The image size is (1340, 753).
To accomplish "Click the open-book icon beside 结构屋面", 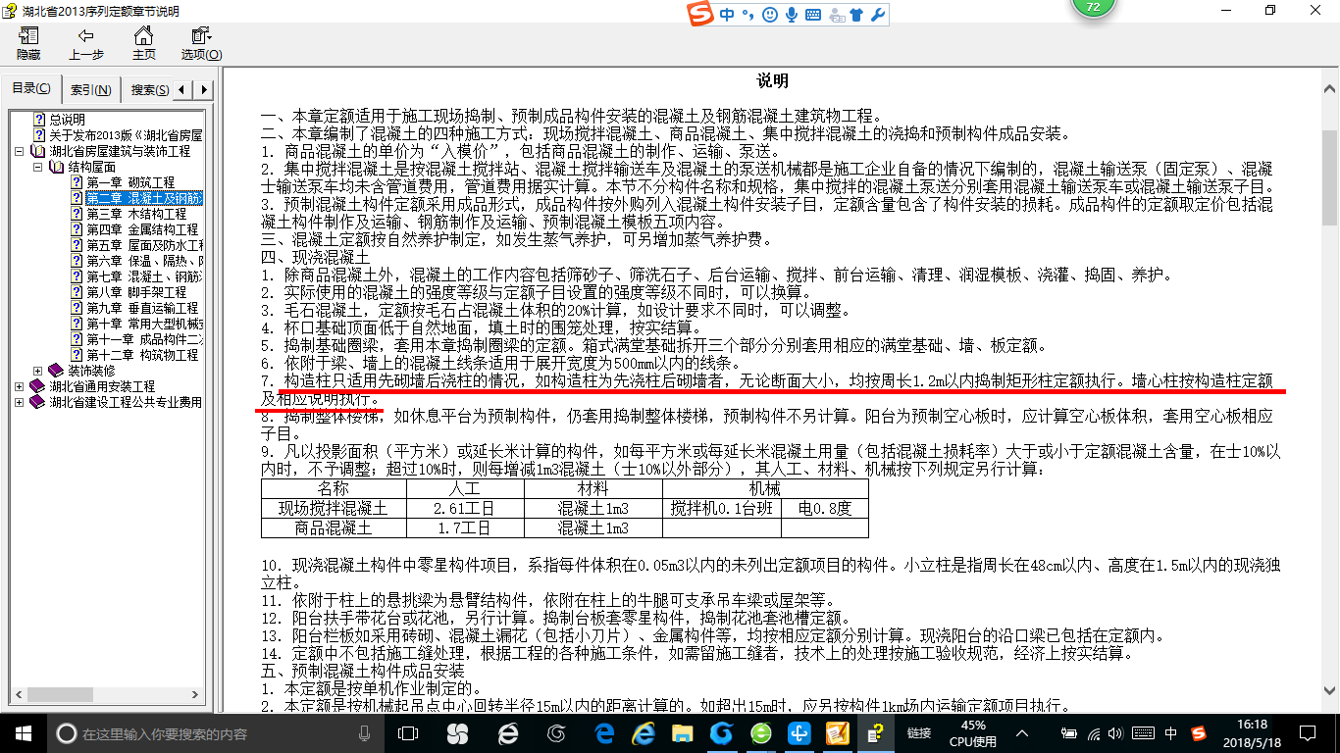I will (56, 167).
